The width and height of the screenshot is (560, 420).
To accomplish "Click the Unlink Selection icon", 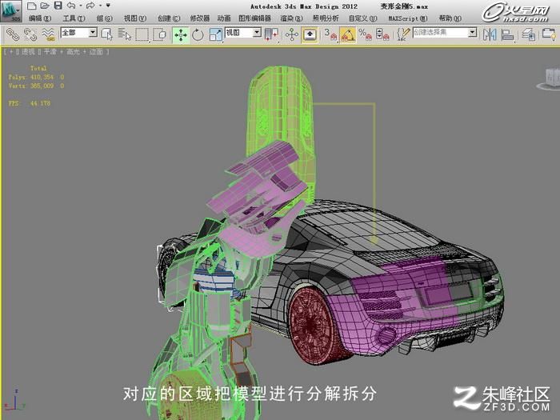I will coord(30,34).
